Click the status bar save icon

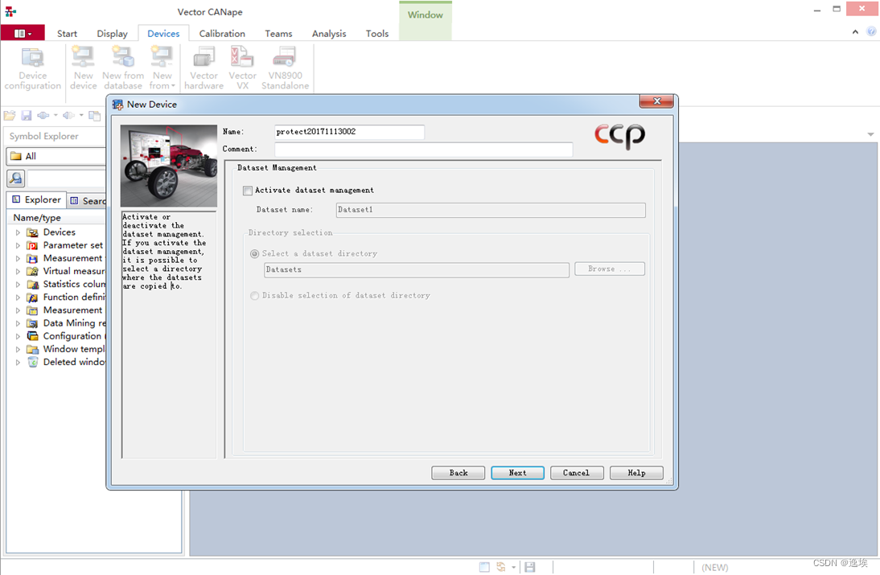point(530,567)
